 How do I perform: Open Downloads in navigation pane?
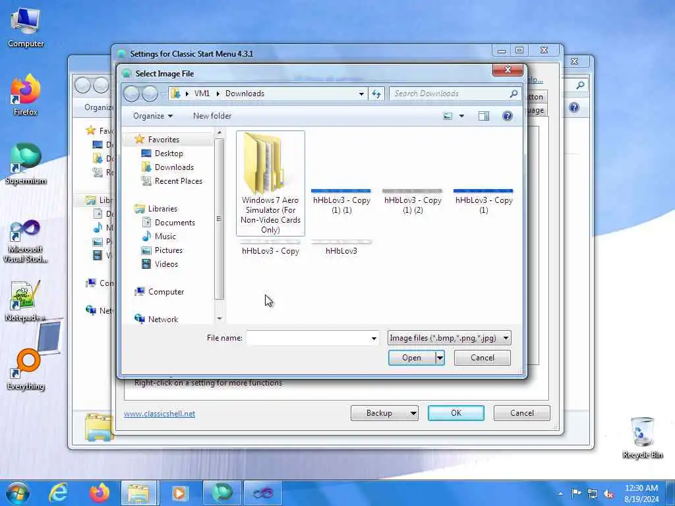click(174, 167)
